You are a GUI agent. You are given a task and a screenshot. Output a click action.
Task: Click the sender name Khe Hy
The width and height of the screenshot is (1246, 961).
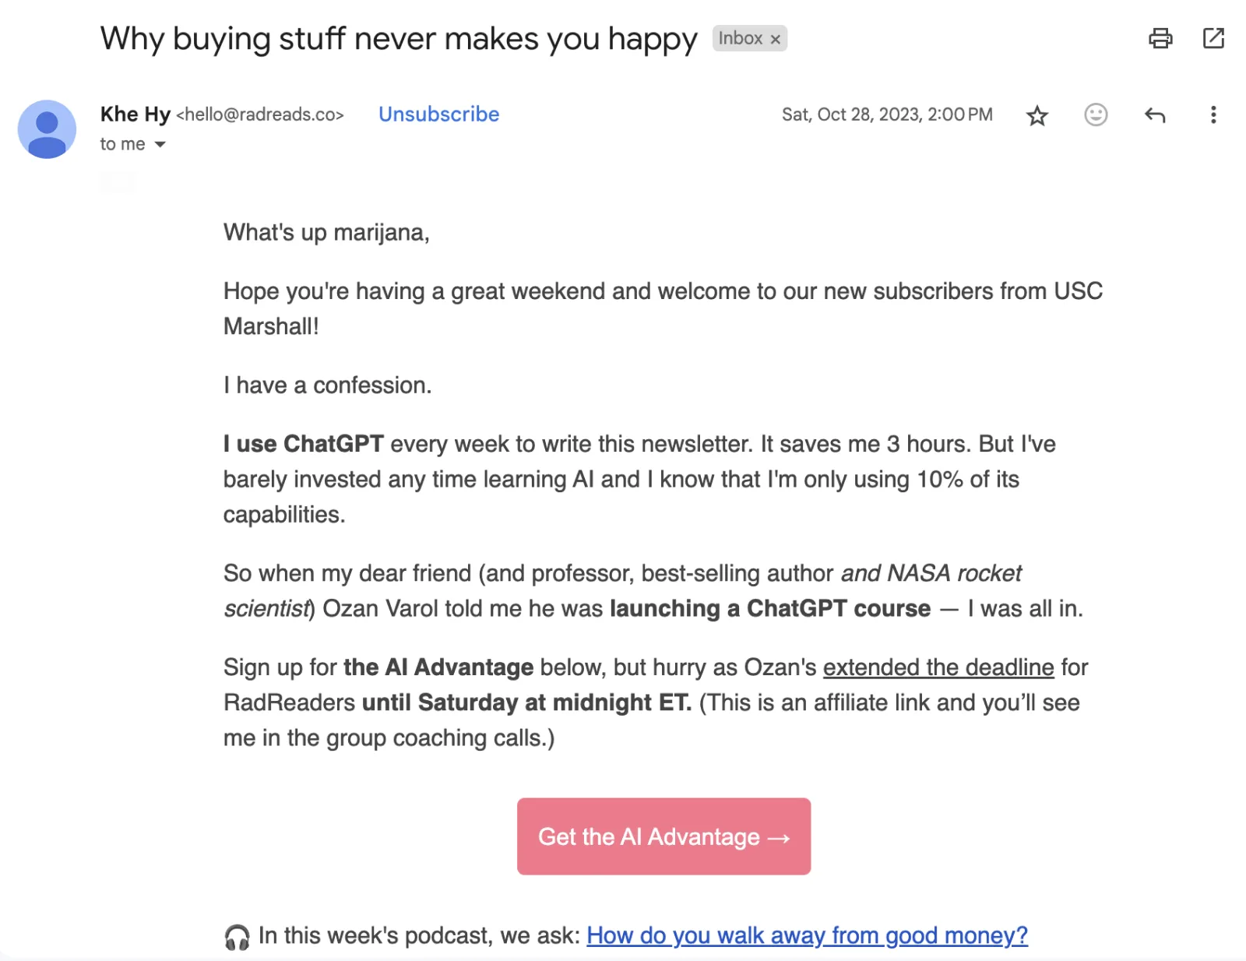135,114
